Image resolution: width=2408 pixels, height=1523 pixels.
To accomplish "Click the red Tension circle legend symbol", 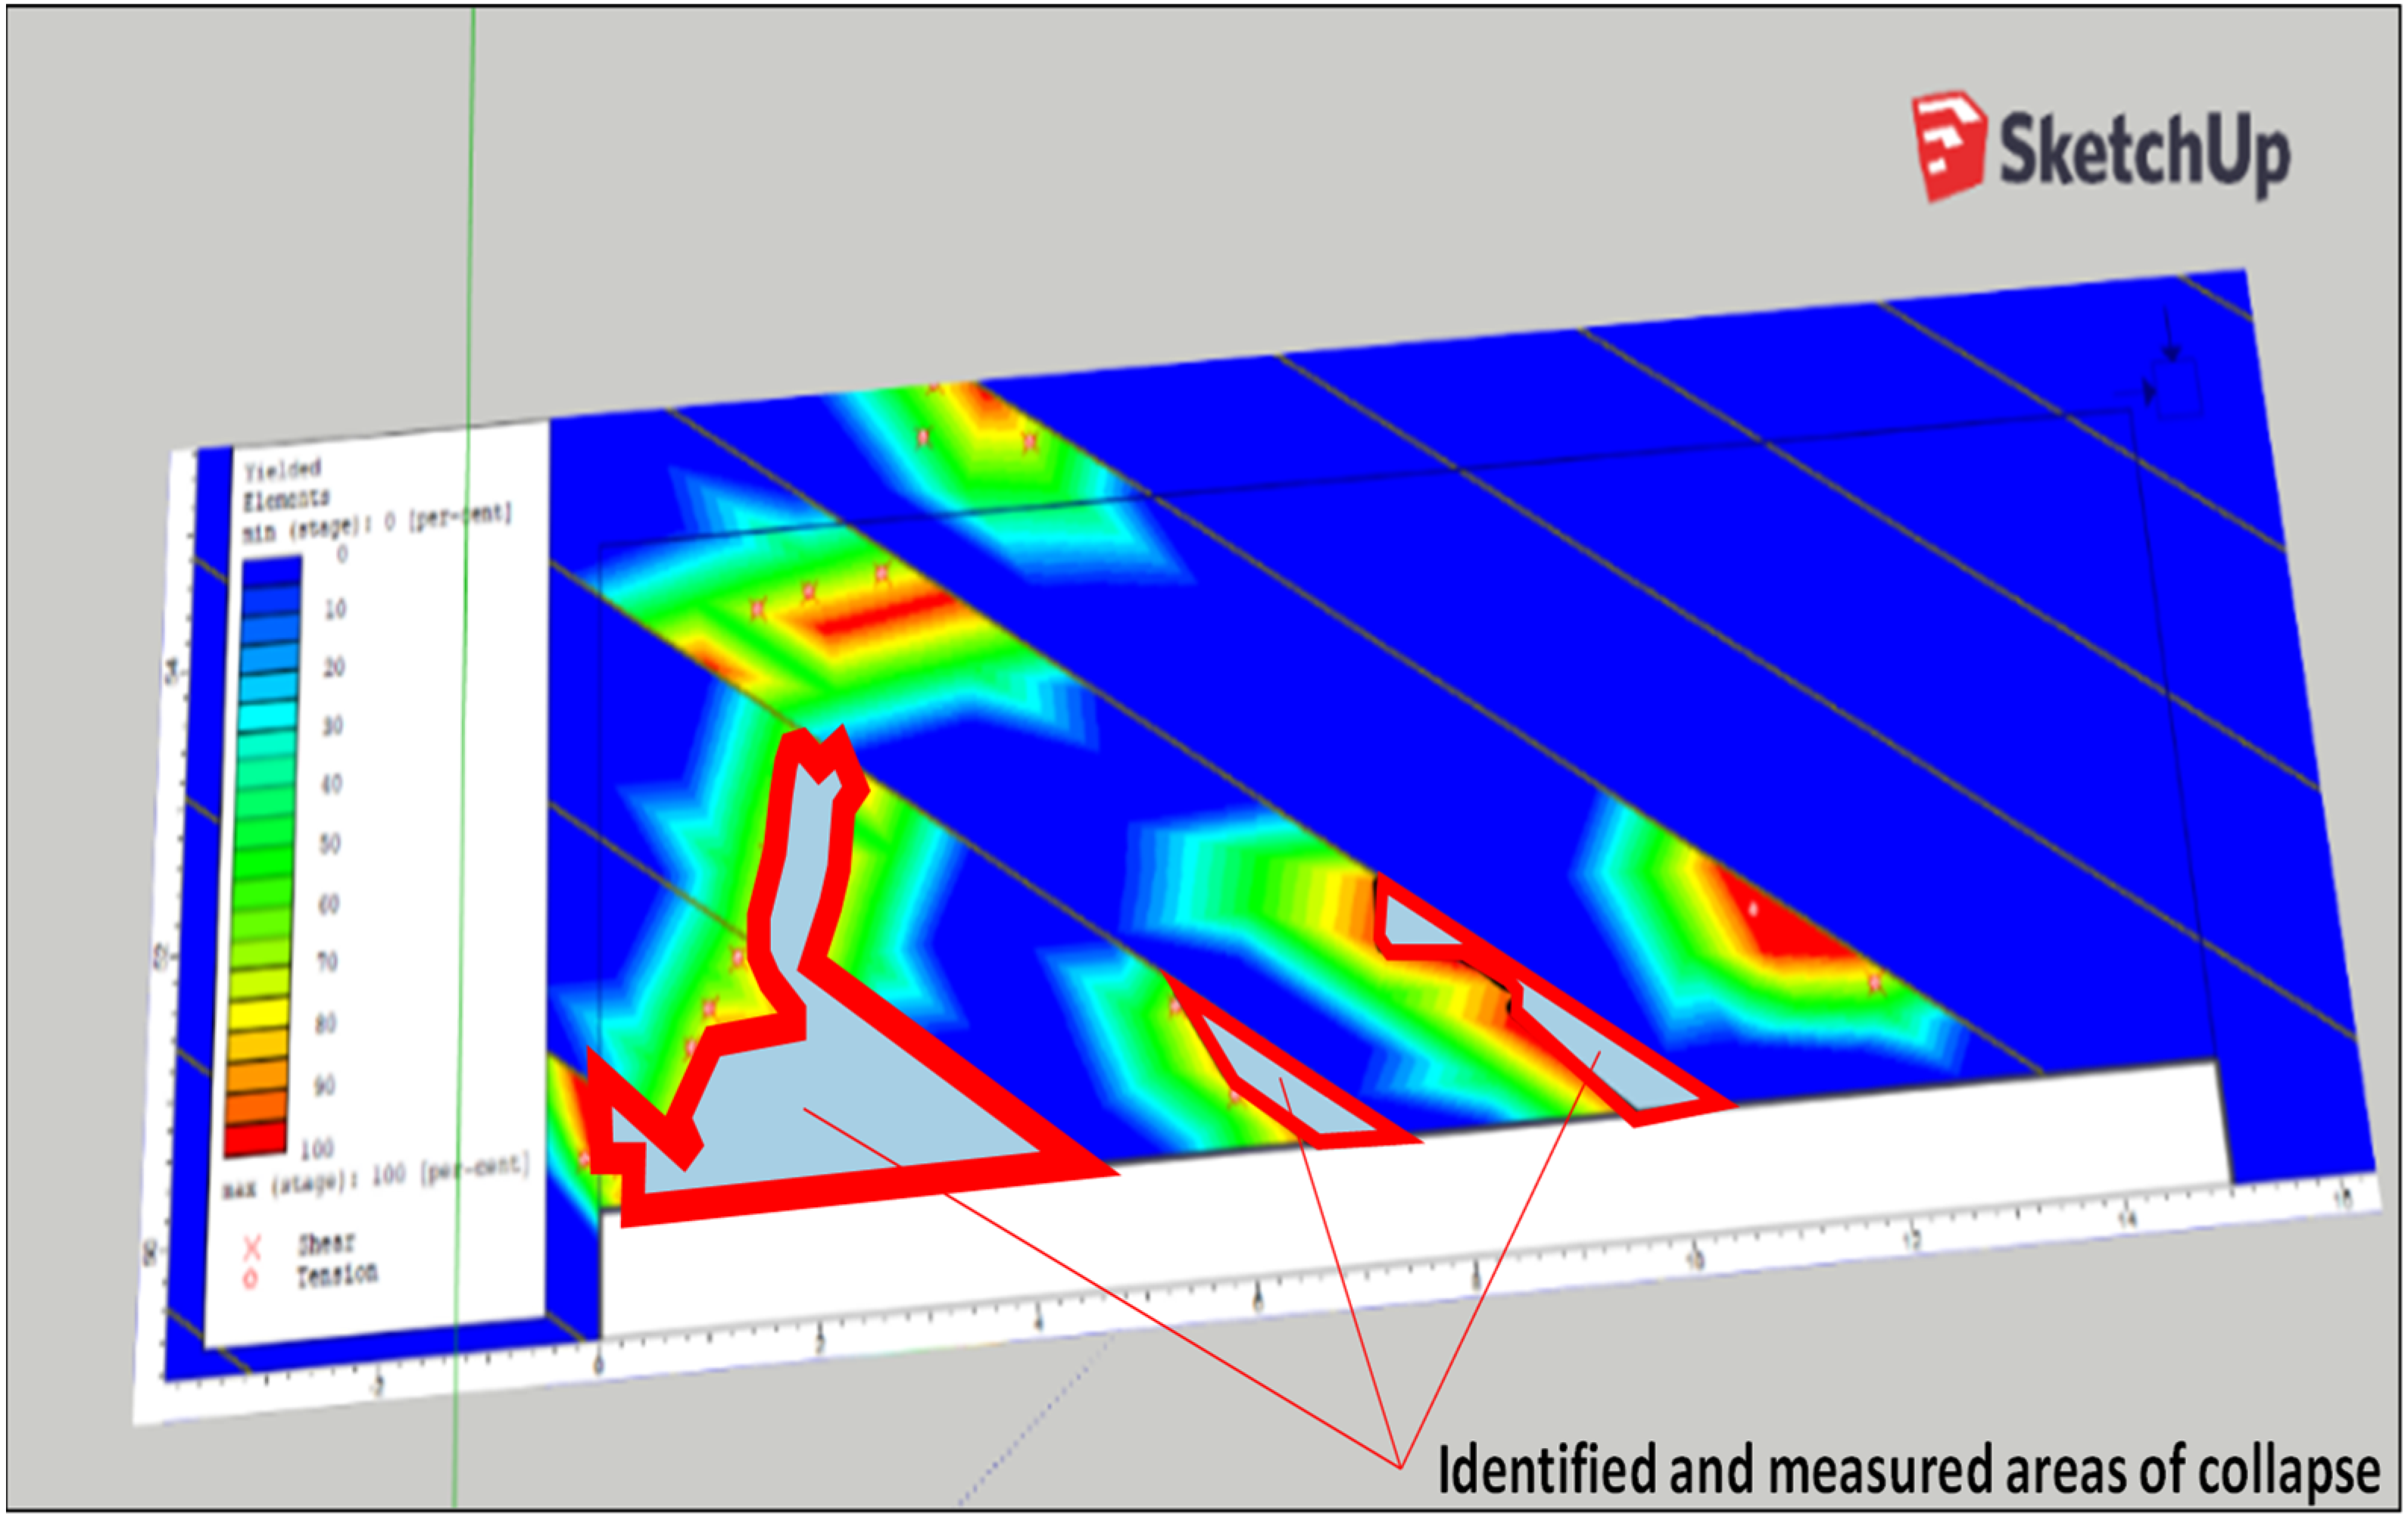I will point(251,1280).
